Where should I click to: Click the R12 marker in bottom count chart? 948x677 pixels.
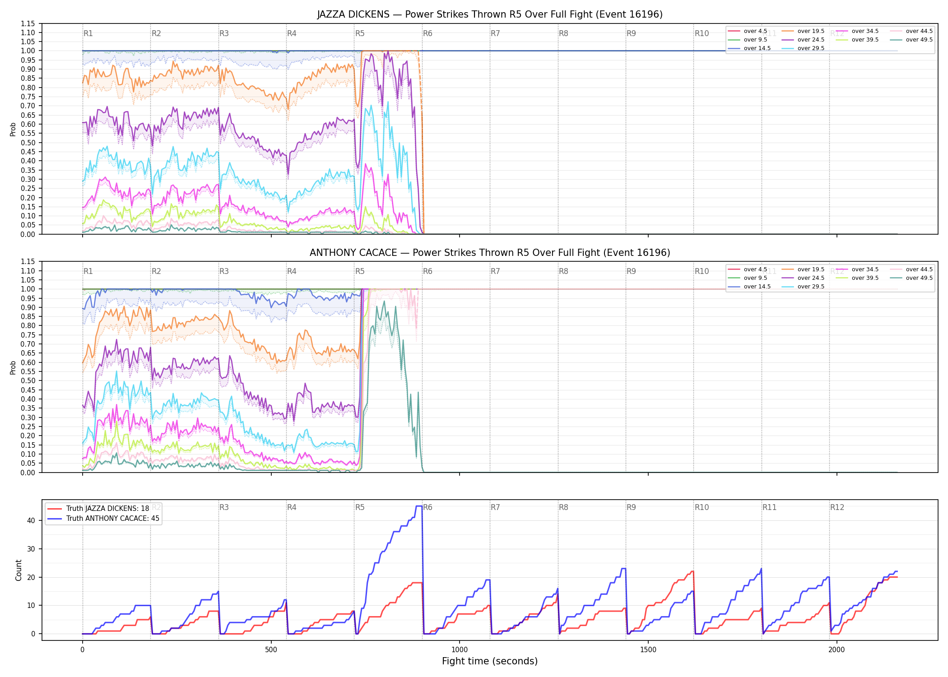pos(837,507)
